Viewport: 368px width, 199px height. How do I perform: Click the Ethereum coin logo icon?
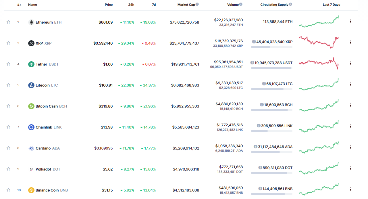31,22
